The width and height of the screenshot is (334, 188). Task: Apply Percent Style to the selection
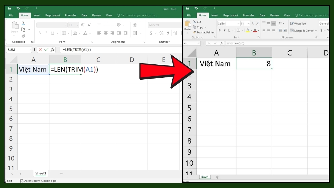pos(161,33)
